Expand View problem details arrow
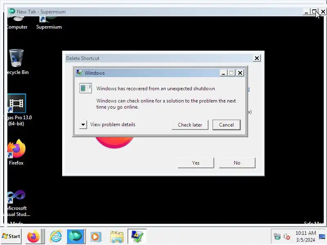 point(83,125)
